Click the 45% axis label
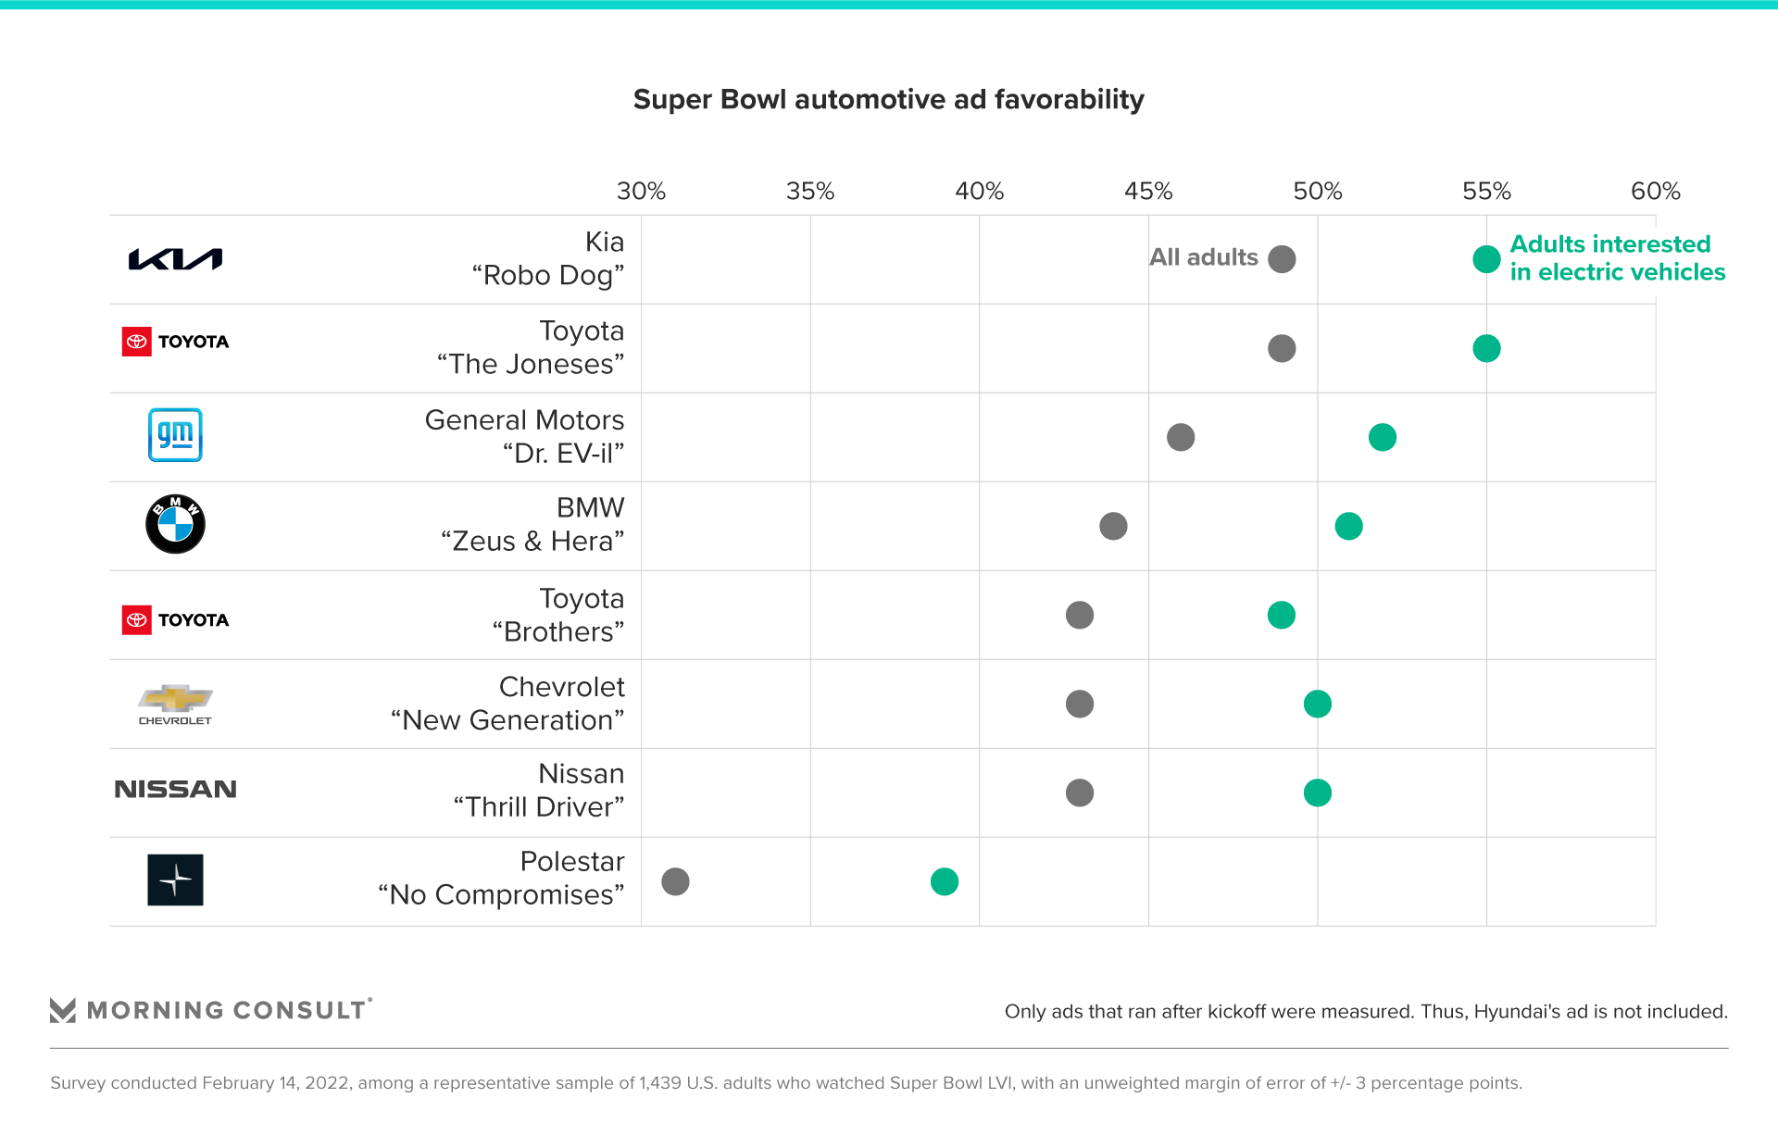1778x1123 pixels. pyautogui.click(x=1147, y=192)
